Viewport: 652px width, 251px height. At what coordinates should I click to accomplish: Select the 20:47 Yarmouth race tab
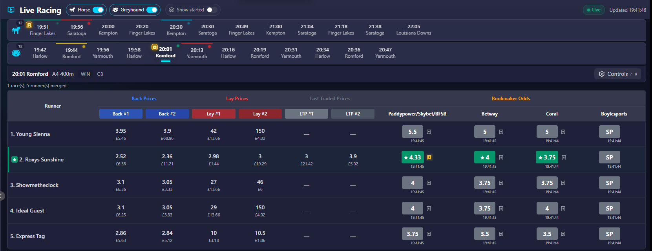pos(385,53)
